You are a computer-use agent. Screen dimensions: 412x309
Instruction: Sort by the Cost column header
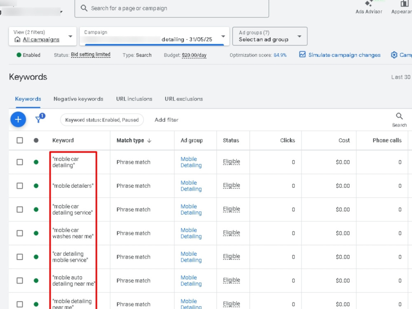click(344, 140)
